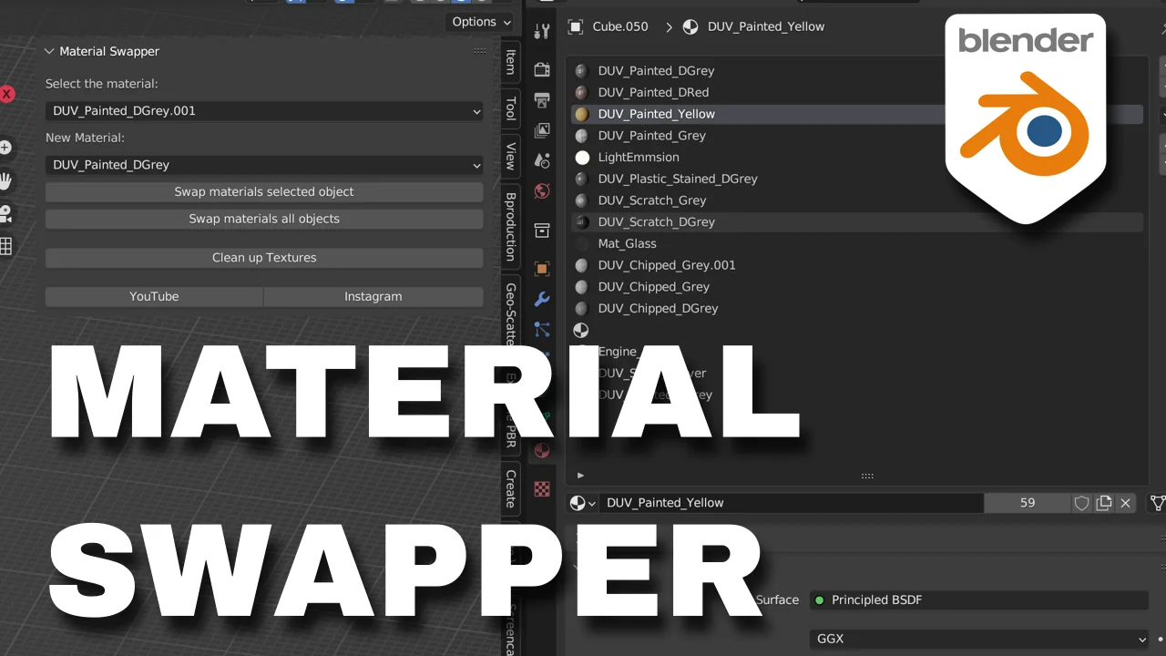Select DUV_Scratch_Grey in the material list
The height and width of the screenshot is (656, 1166).
(x=652, y=200)
